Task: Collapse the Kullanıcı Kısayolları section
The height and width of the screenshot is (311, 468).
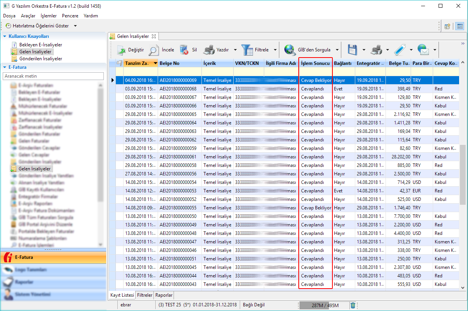Action: (x=5, y=36)
